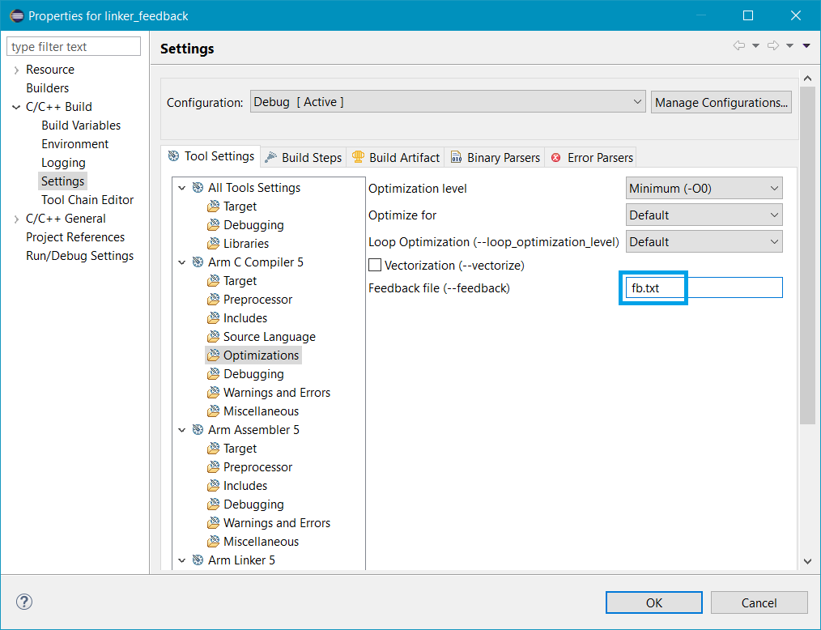Click the icon beside All Tools Settings
Screen dimensions: 821x630
tap(197, 187)
